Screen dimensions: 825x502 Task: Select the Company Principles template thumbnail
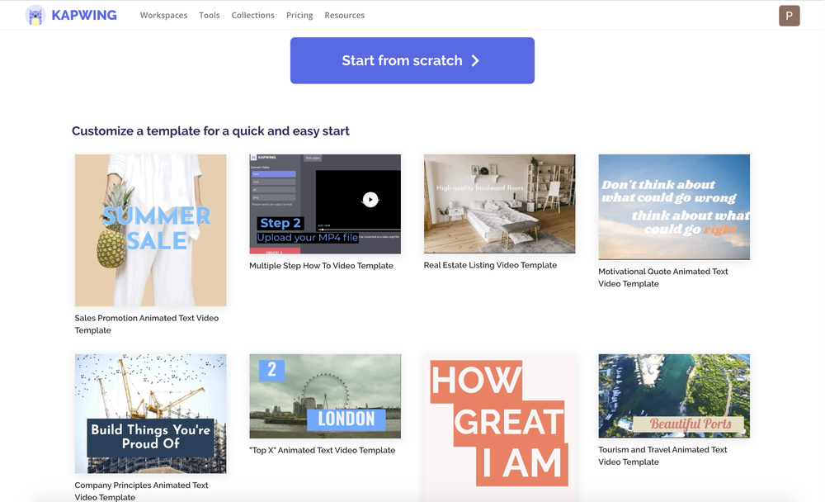click(x=150, y=414)
